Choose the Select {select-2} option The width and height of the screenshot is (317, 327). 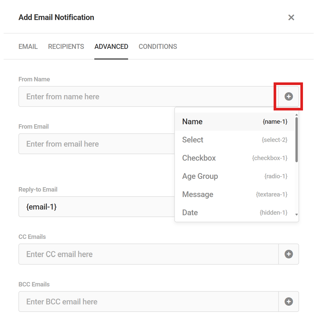click(x=235, y=140)
